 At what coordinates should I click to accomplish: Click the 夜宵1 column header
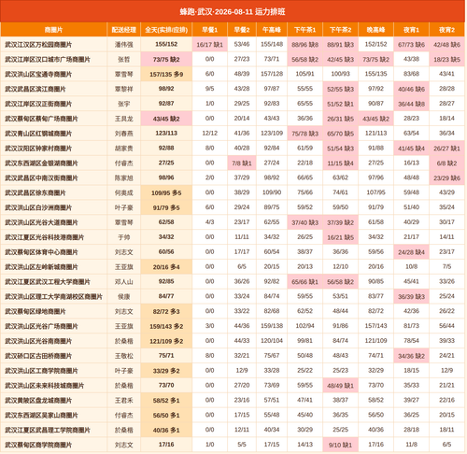pos(412,30)
